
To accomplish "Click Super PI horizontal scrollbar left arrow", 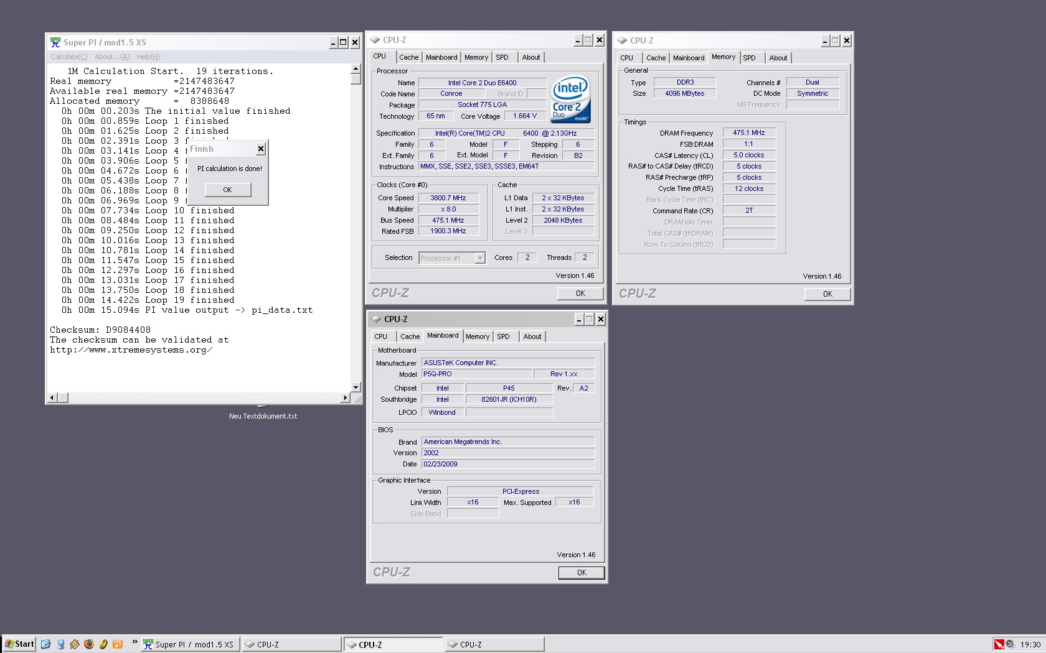I will coord(53,397).
